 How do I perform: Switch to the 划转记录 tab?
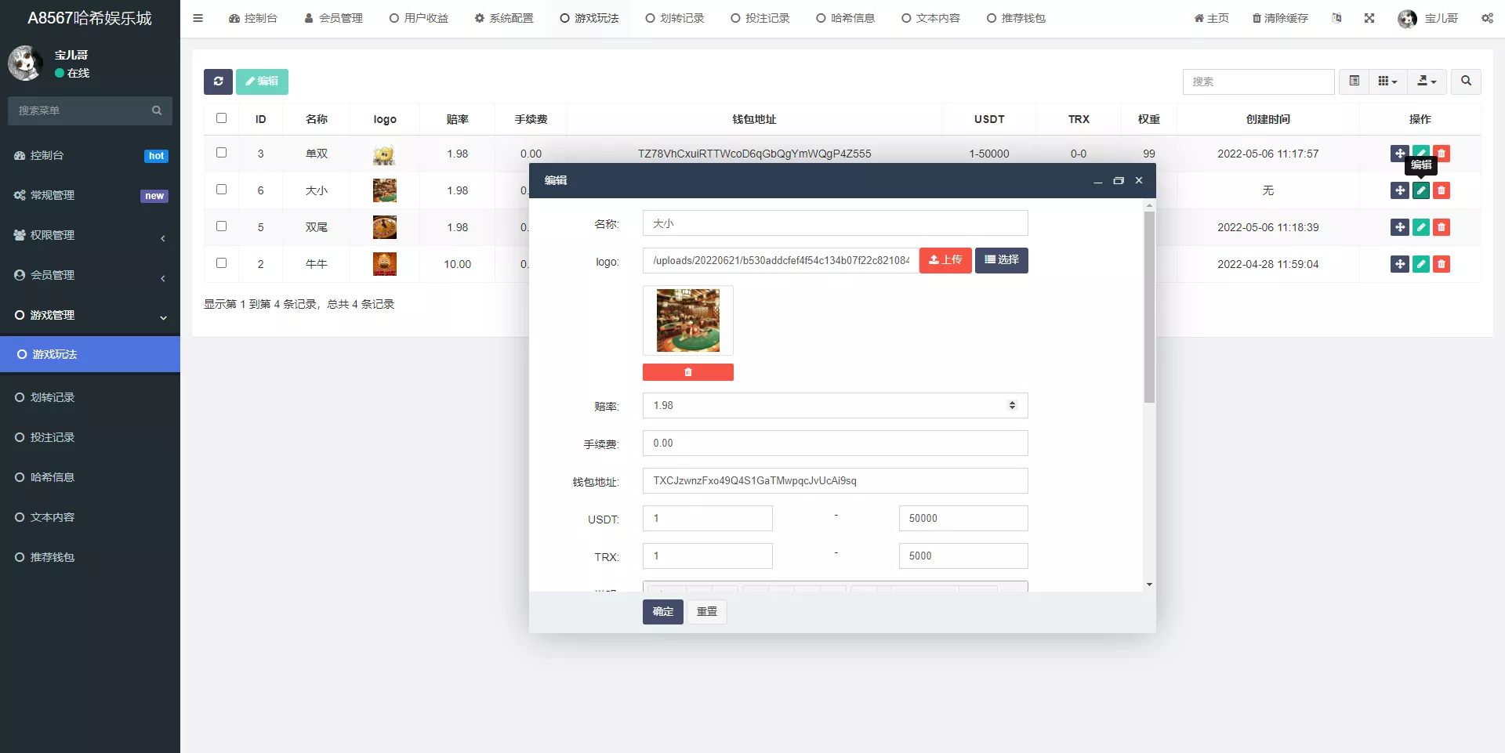tap(674, 17)
